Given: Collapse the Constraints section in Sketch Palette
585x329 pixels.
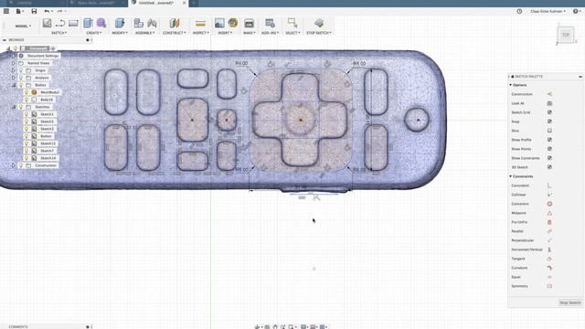Looking at the screenshot, I should [511, 176].
